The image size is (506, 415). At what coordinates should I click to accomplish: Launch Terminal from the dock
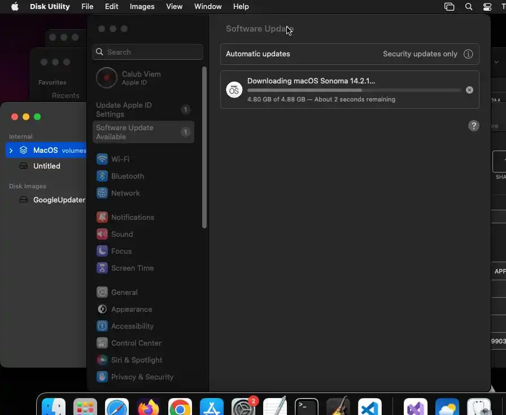coord(307,407)
